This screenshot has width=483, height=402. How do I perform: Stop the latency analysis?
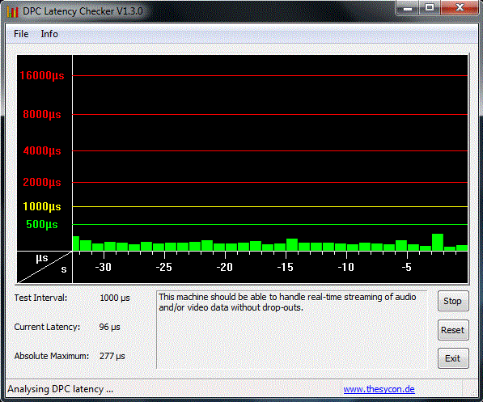click(x=453, y=301)
